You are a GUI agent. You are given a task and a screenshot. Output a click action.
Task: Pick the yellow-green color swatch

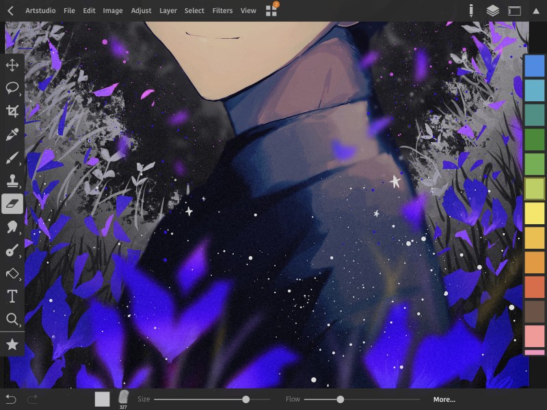535,189
